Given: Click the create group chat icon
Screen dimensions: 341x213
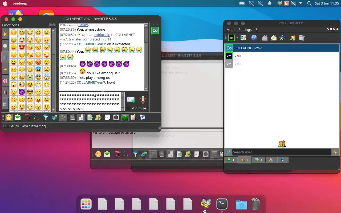Looking at the screenshot, I should pos(282,38).
